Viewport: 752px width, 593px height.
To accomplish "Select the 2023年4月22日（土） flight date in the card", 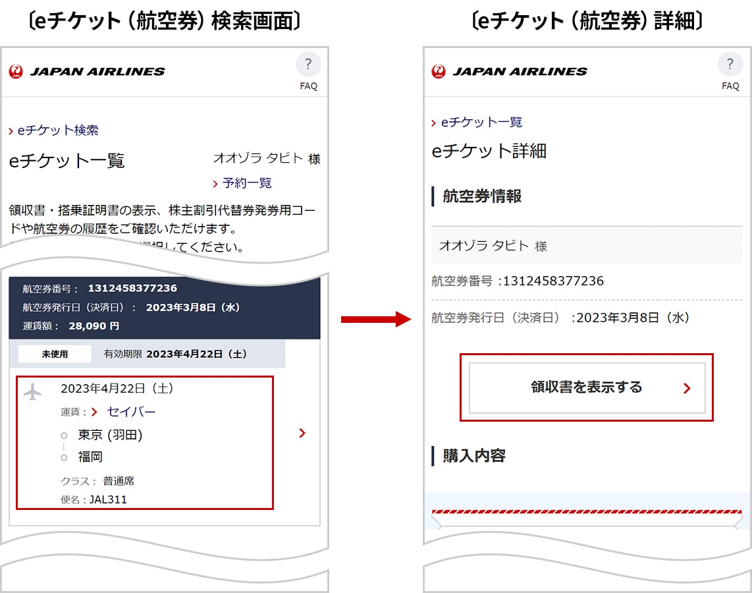I will tap(117, 389).
